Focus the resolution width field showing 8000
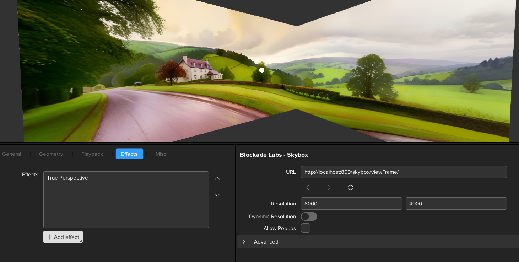 tap(351, 204)
